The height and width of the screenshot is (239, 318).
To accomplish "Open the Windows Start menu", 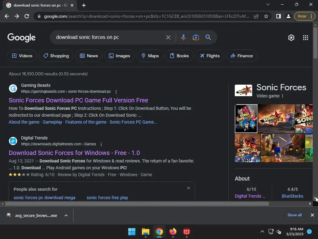I will [x=132, y=232].
